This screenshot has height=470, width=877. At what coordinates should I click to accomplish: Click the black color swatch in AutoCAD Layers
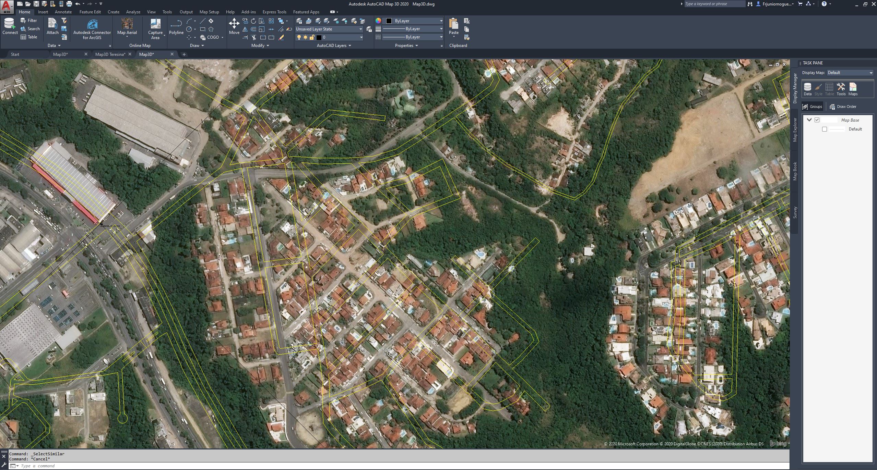click(x=318, y=37)
